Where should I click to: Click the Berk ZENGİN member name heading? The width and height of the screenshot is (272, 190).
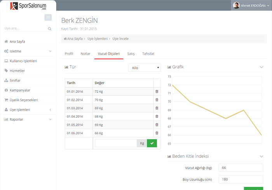(x=79, y=21)
